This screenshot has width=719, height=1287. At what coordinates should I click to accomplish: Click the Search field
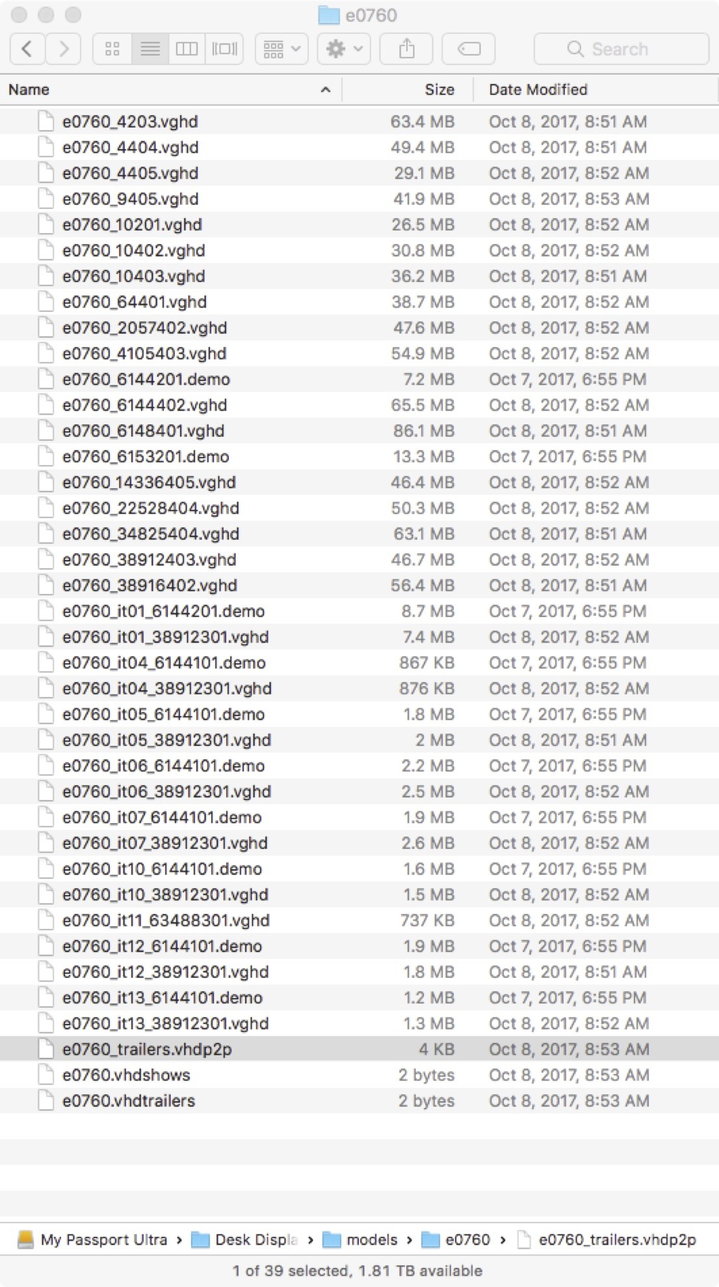click(621, 49)
